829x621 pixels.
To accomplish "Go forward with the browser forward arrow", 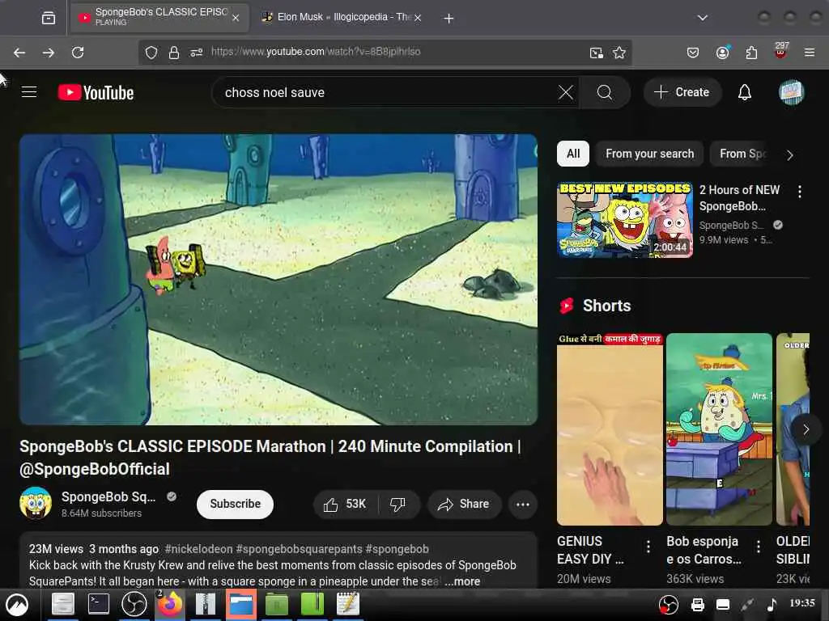I will point(48,53).
